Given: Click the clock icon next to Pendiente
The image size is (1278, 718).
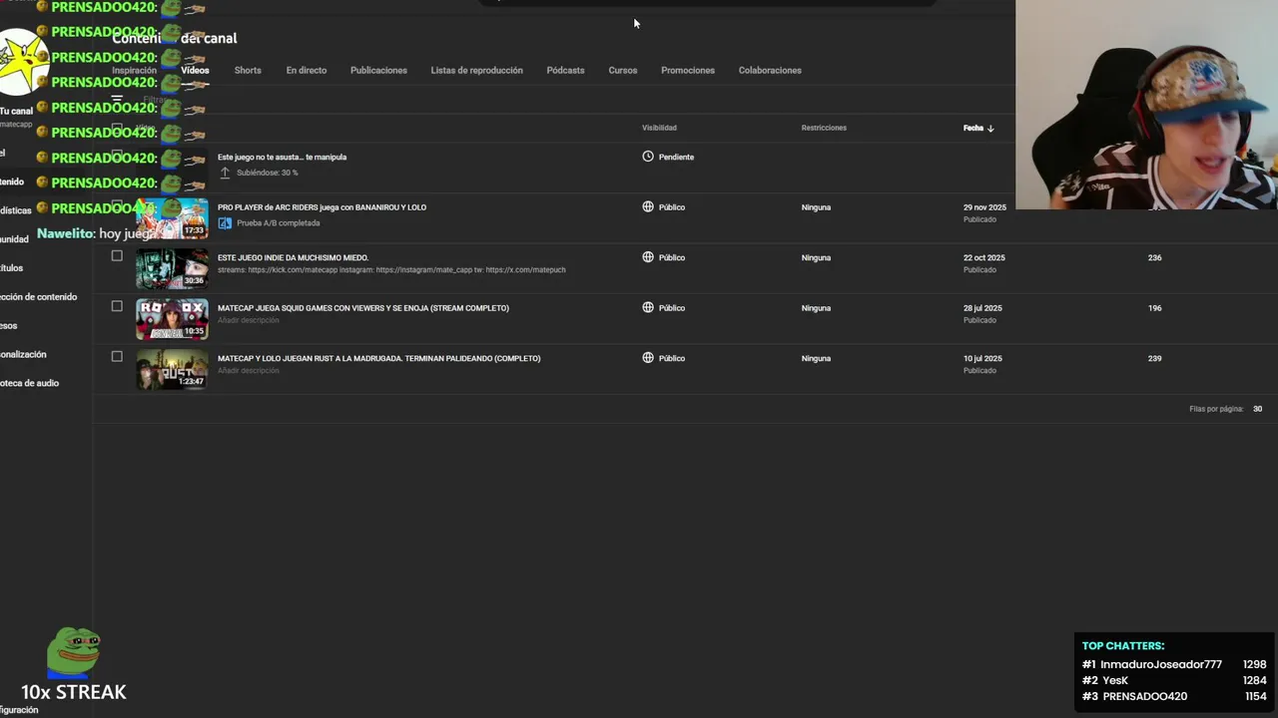Looking at the screenshot, I should point(648,157).
